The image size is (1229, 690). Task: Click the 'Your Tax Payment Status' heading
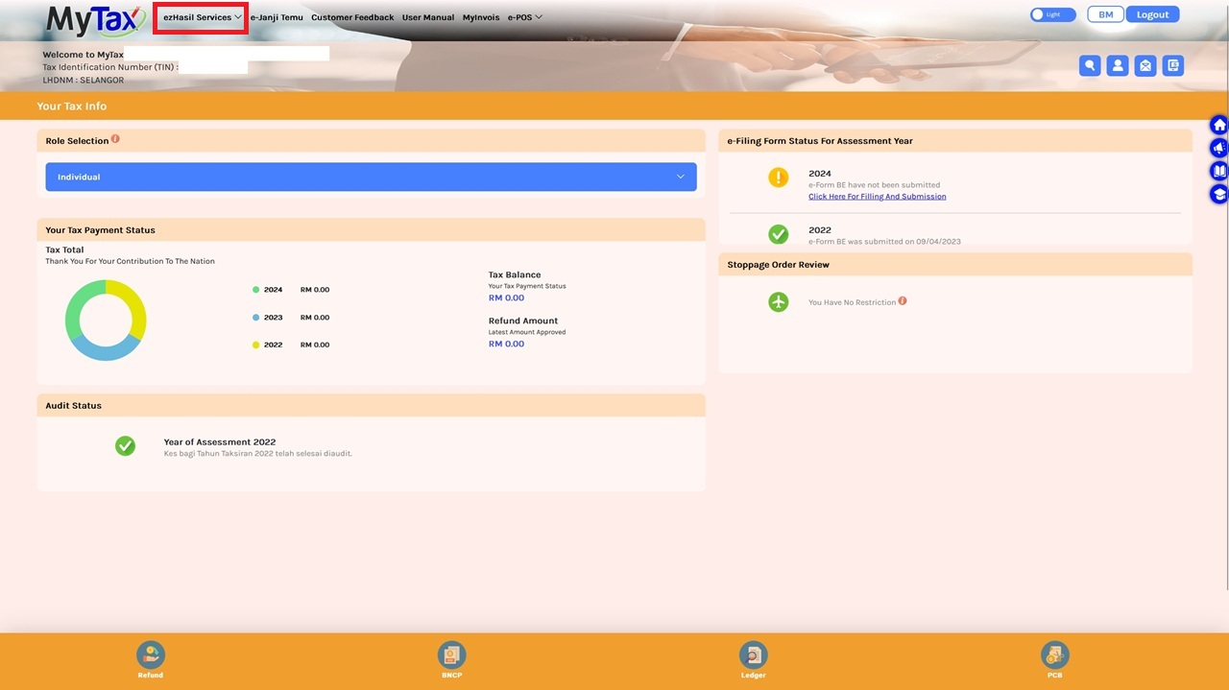100,230
